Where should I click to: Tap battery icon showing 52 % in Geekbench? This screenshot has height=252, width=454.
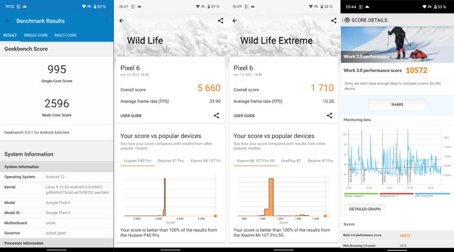click(95, 6)
